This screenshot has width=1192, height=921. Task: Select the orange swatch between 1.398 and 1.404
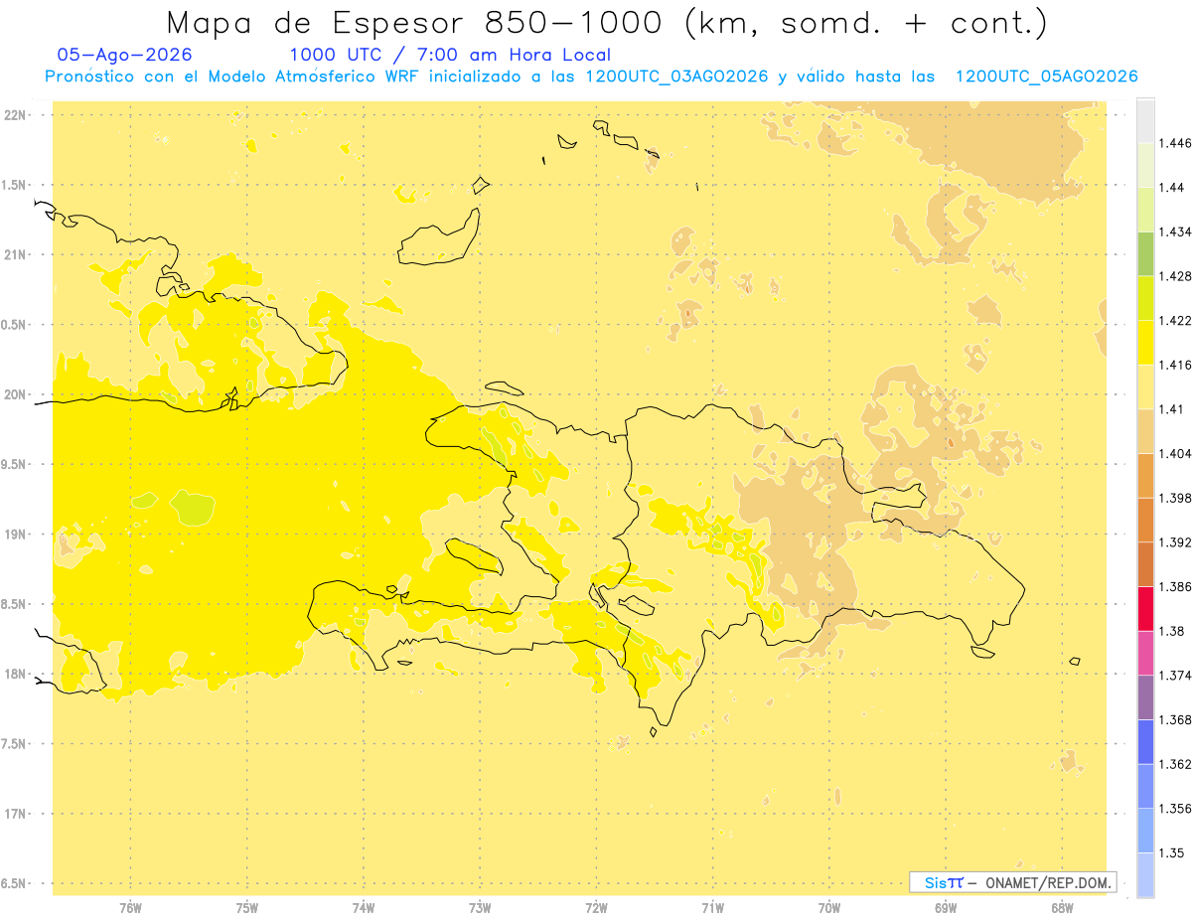[1145, 476]
